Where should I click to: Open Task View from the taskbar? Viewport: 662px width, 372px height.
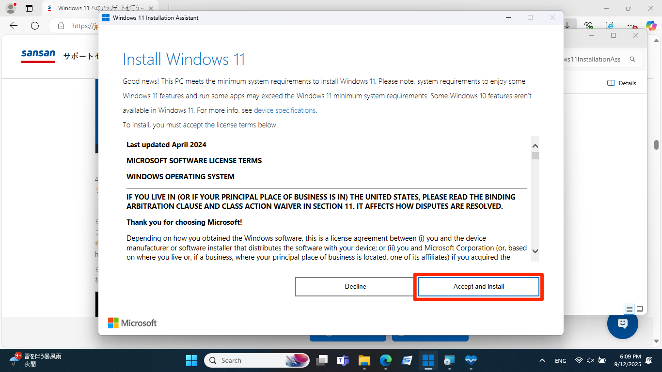(322, 360)
